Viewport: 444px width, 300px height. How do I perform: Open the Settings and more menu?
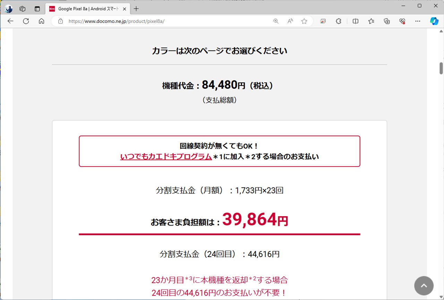tap(418, 21)
